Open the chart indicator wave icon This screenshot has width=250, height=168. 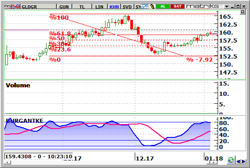[16, 7]
